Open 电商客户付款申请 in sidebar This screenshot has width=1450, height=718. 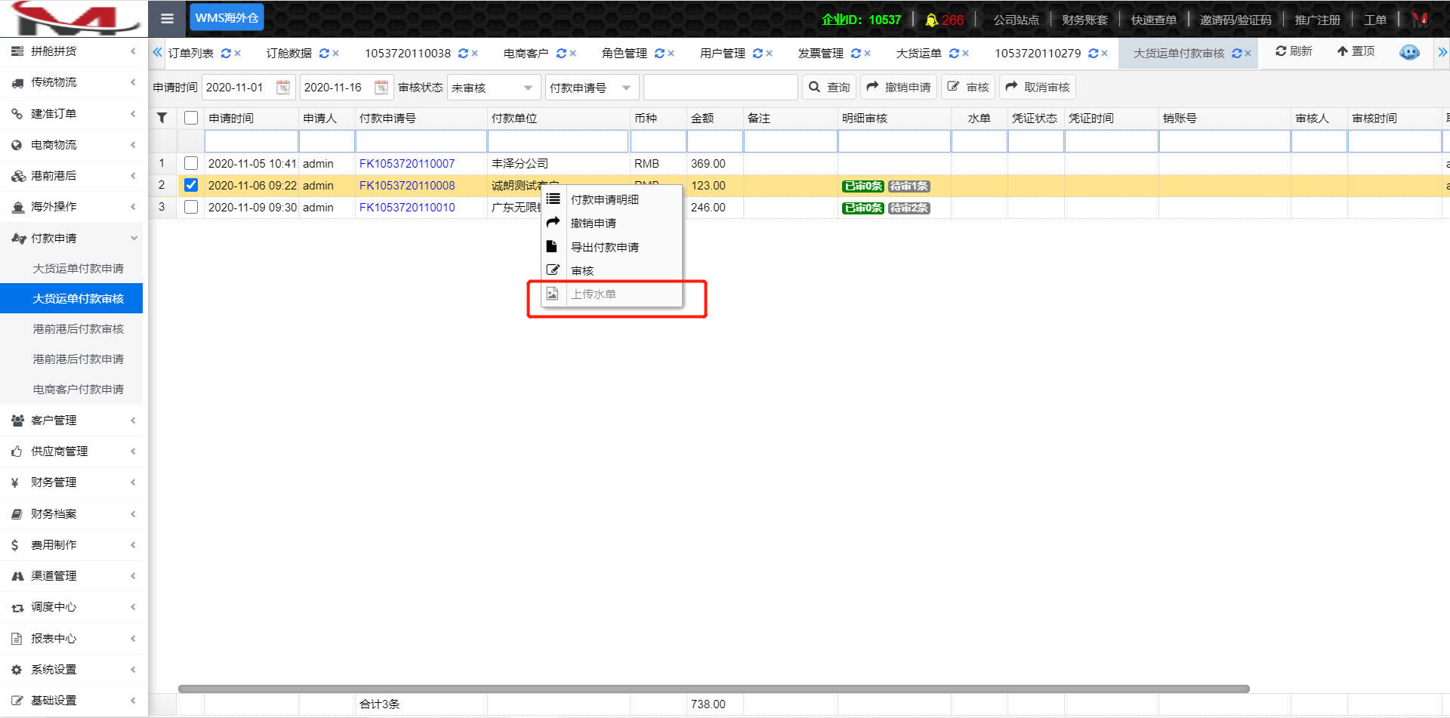79,390
